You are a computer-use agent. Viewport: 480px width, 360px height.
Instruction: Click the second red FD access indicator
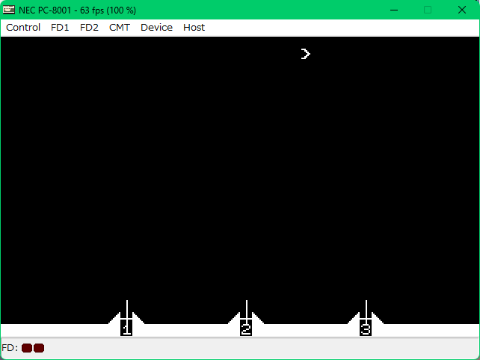click(x=39, y=348)
